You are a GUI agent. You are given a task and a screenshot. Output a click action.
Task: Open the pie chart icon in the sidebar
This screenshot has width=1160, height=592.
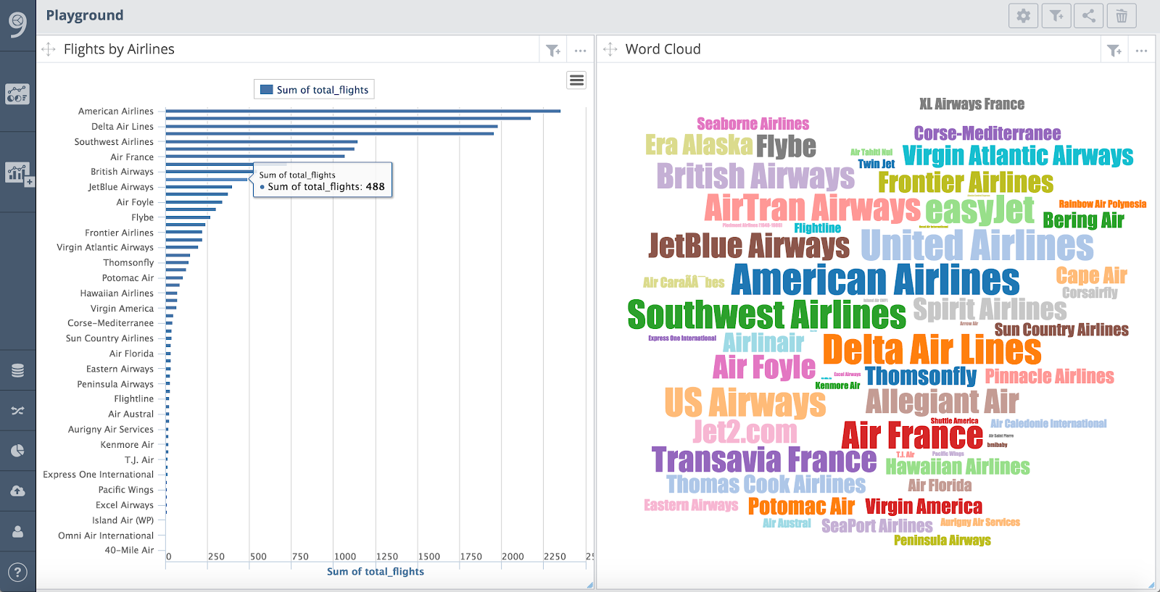point(17,451)
